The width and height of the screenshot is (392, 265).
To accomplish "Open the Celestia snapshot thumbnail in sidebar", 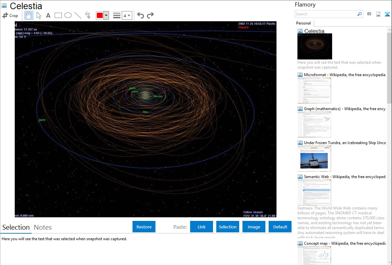I will click(x=315, y=46).
